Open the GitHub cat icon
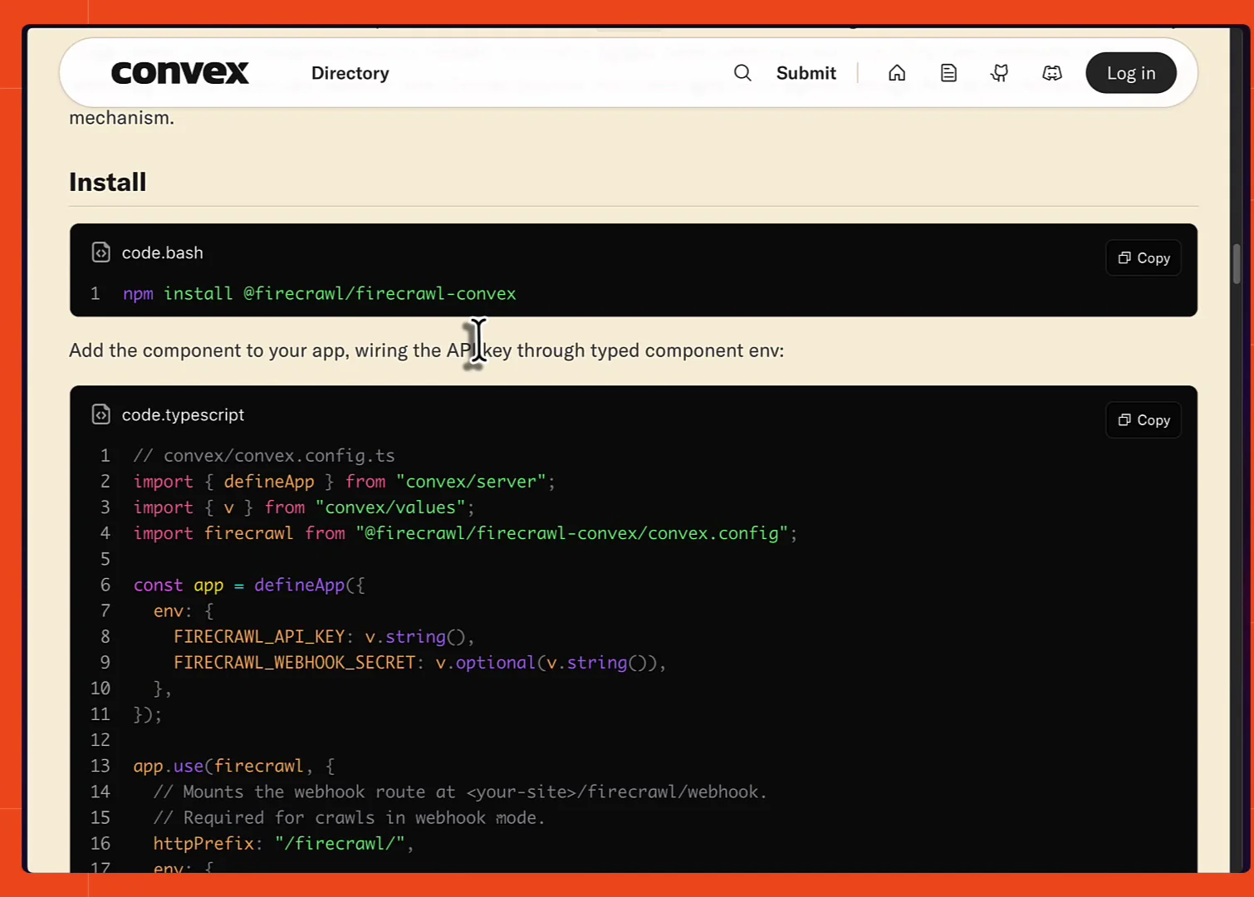 1000,73
